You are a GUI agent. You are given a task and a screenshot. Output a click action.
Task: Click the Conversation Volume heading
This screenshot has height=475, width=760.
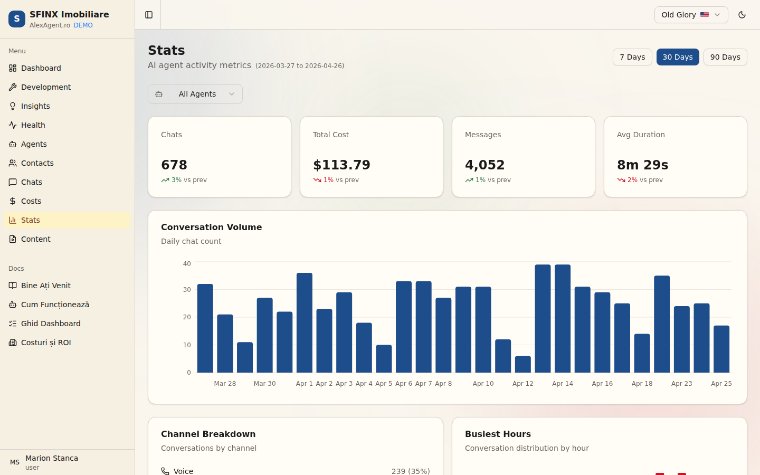click(211, 227)
